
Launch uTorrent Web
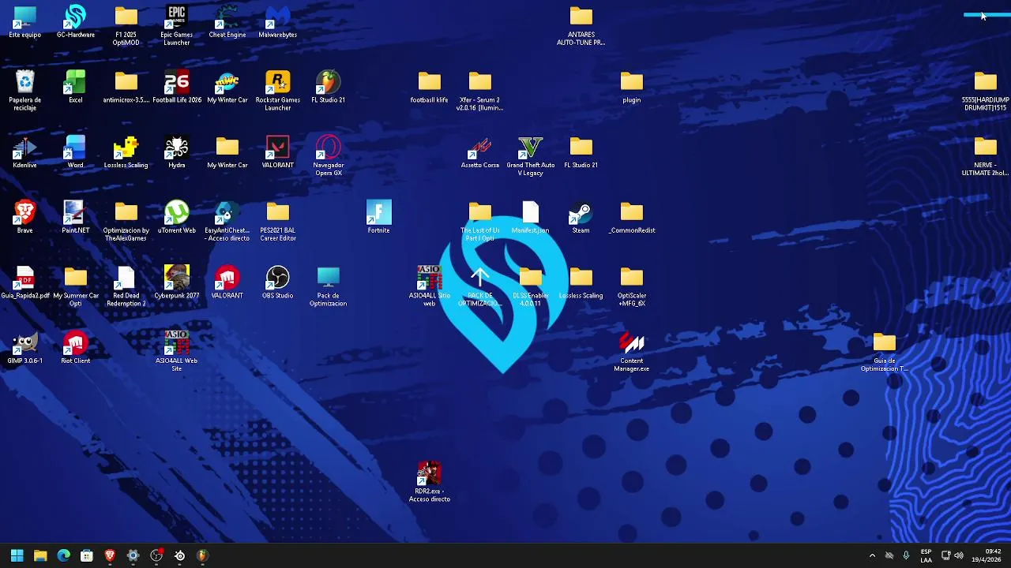tap(176, 217)
